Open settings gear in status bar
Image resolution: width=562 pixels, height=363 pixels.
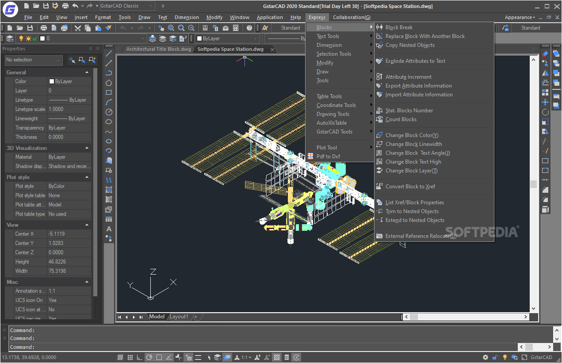[x=486, y=357]
